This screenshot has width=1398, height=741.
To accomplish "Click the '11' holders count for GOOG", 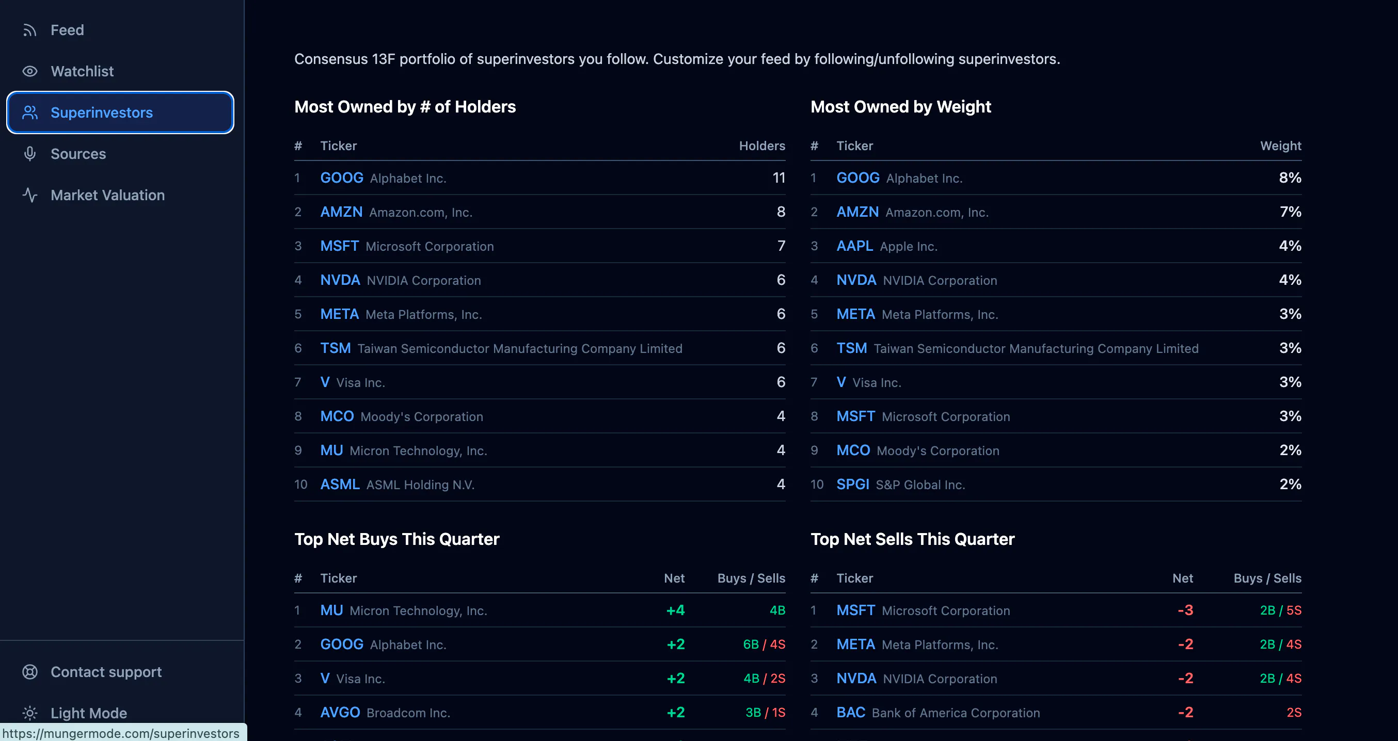I will [779, 178].
